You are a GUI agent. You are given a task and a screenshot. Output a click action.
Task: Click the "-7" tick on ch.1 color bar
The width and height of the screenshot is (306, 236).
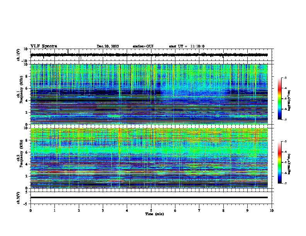click(285, 120)
